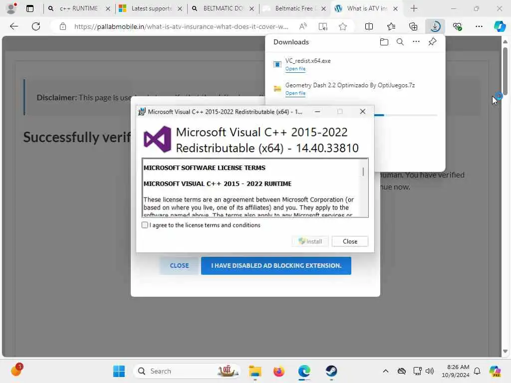Open Browser essentials heart icon
The image size is (511, 383).
click(457, 26)
